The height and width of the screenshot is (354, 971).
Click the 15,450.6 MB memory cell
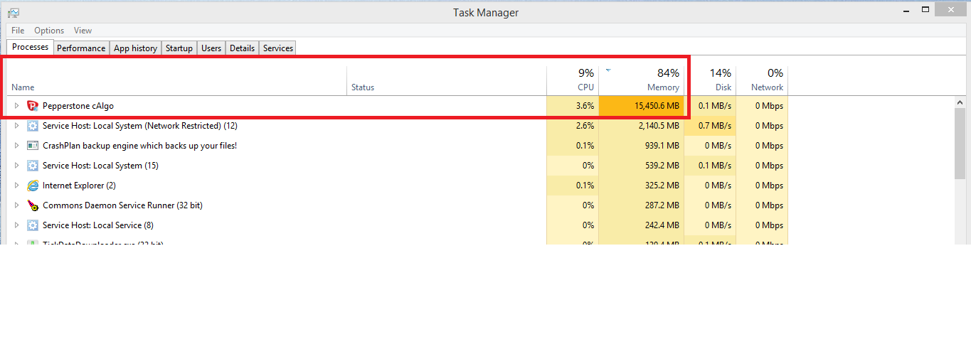point(641,106)
